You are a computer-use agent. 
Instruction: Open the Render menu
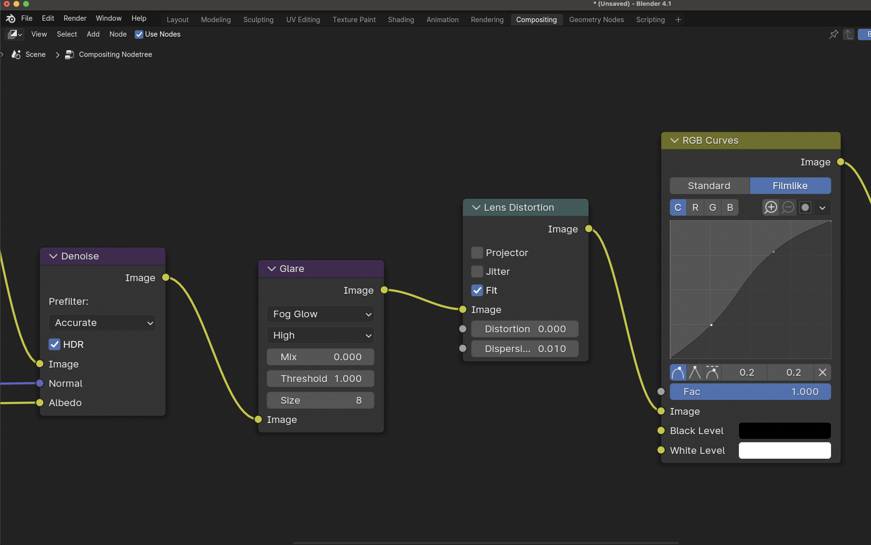click(x=75, y=18)
